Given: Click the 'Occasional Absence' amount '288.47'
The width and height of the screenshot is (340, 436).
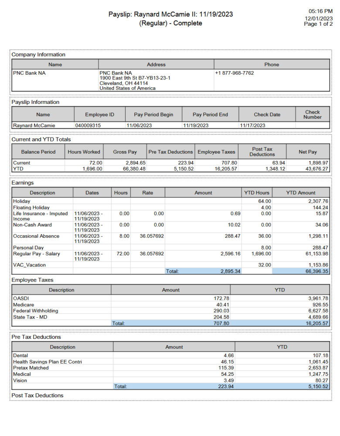Looking at the screenshot, I should coord(232,236).
